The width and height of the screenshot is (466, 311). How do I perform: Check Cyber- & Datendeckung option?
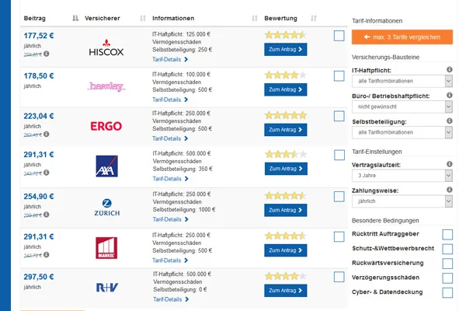(447, 292)
